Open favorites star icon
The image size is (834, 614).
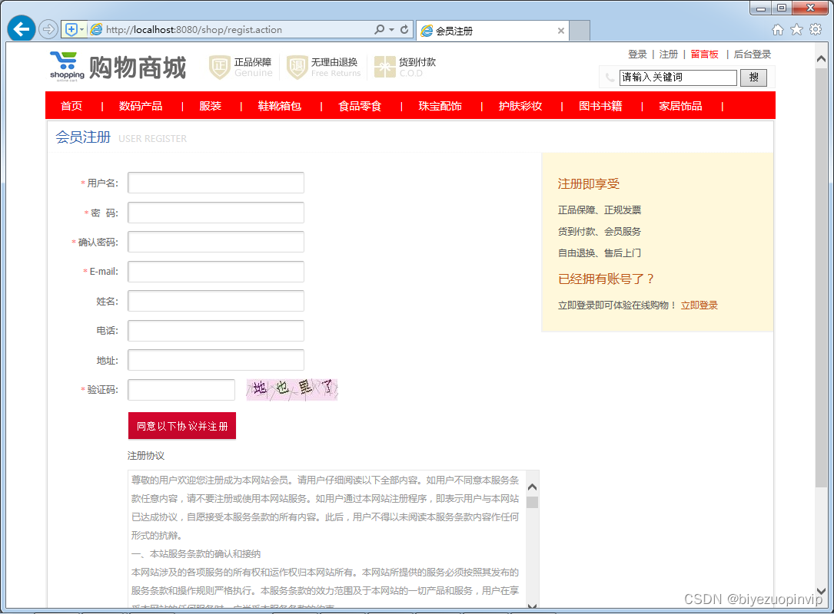coord(796,30)
